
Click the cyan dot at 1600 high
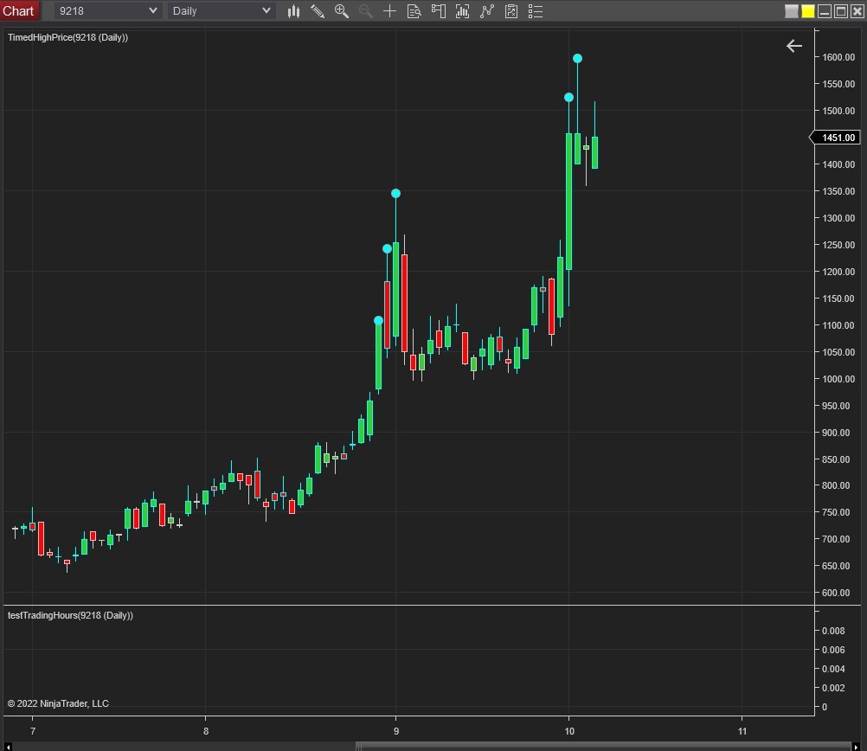pyautogui.click(x=577, y=58)
